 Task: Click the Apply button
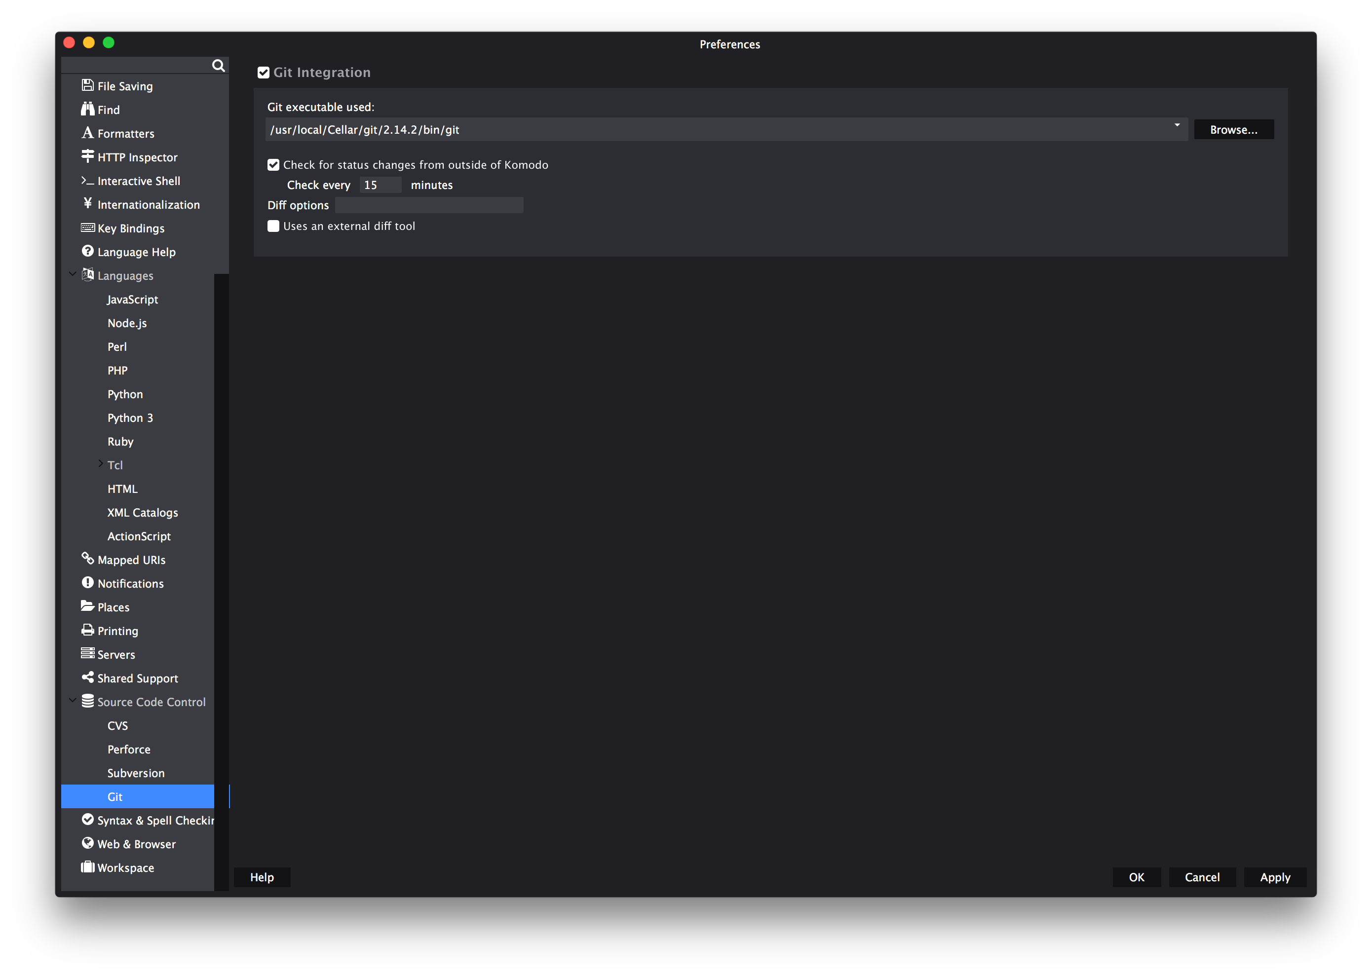(1275, 877)
